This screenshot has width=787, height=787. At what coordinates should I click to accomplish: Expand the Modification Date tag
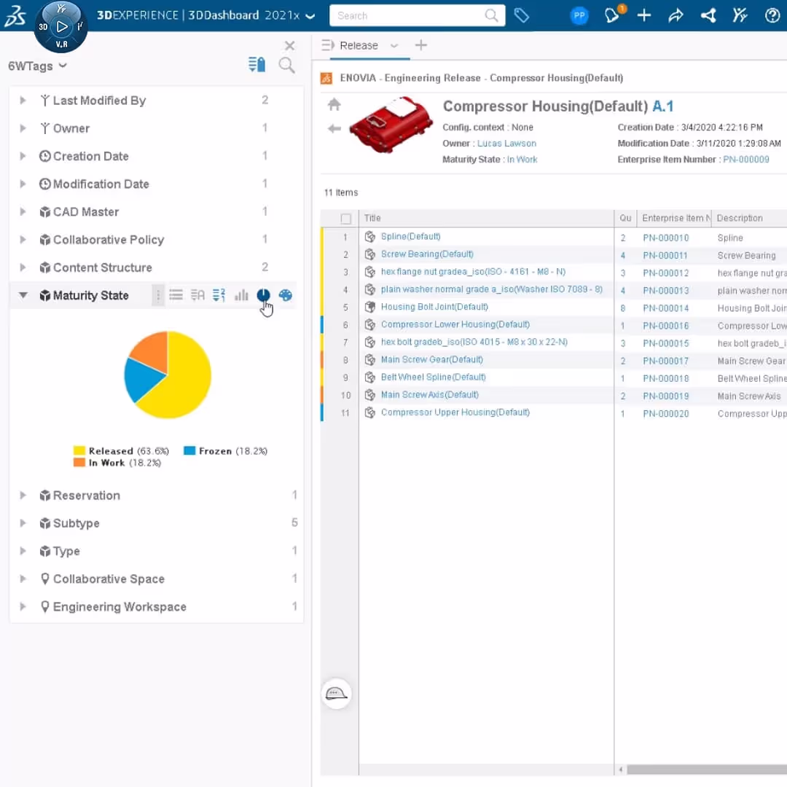pyautogui.click(x=23, y=184)
